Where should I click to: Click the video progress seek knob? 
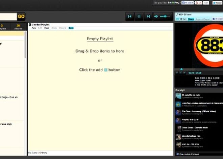coord(181,69)
